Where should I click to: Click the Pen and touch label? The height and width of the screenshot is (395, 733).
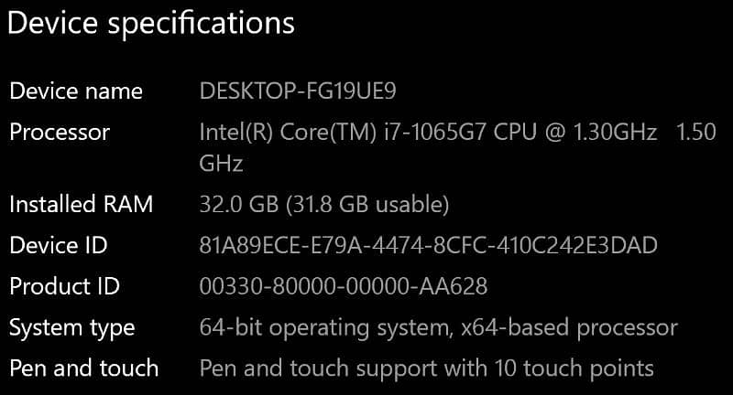[x=83, y=368]
